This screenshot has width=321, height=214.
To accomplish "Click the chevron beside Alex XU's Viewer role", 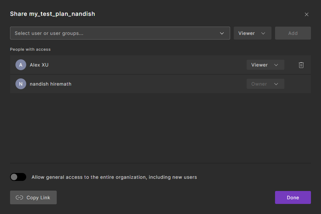I will [x=276, y=65].
